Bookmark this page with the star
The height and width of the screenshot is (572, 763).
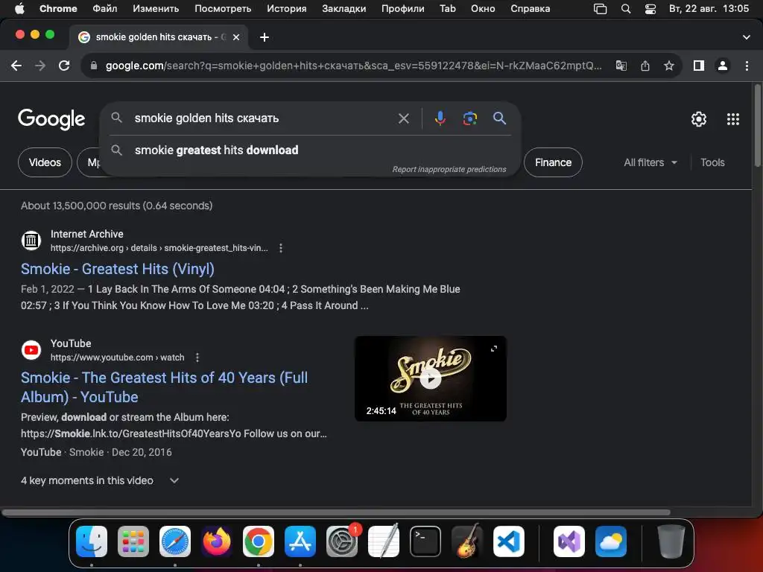pos(669,66)
